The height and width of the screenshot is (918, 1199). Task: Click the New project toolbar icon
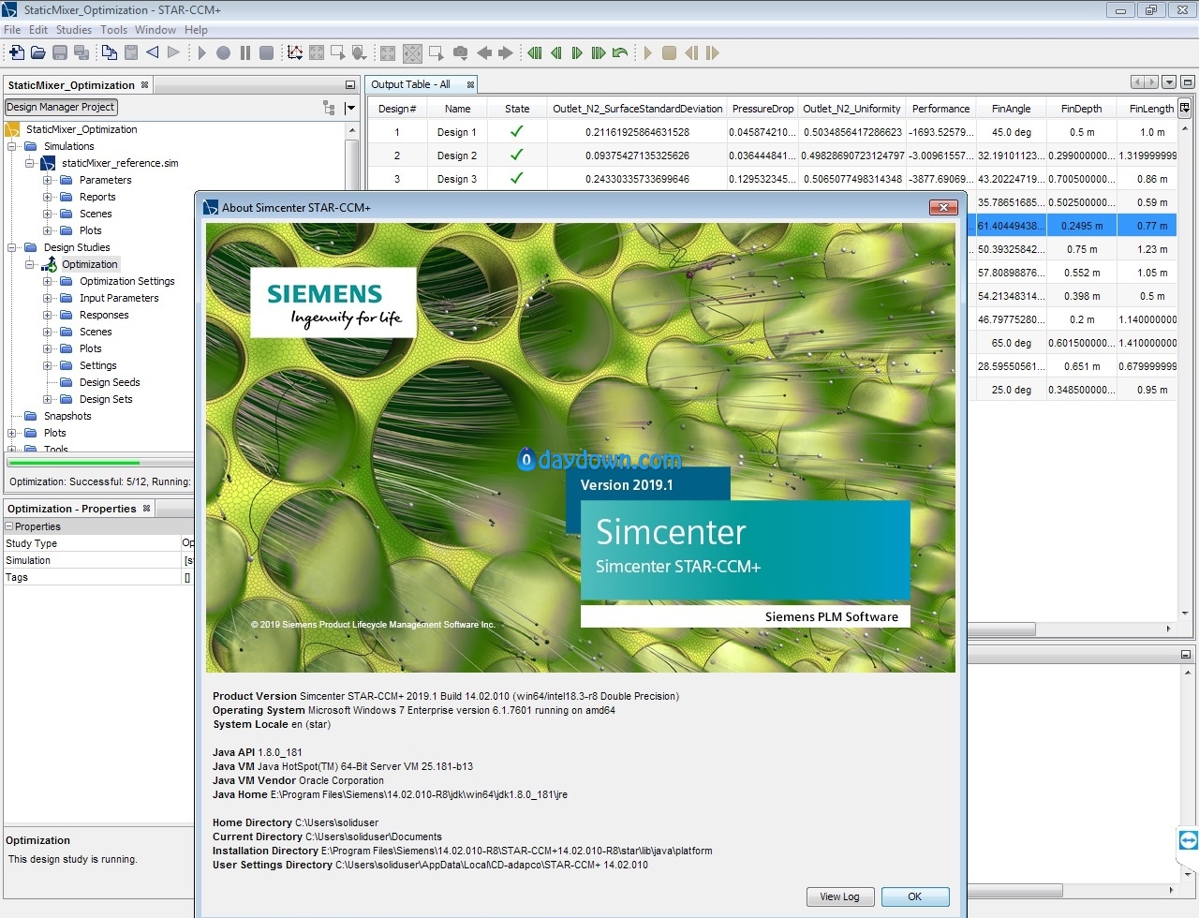[x=16, y=52]
